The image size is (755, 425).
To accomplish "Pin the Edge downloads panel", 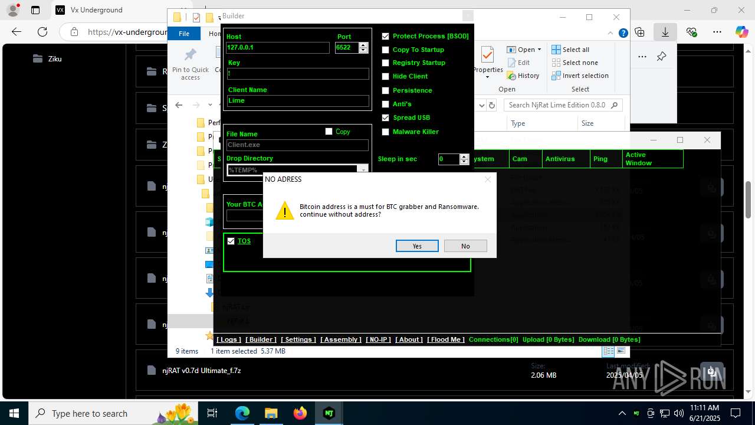I will tap(661, 57).
